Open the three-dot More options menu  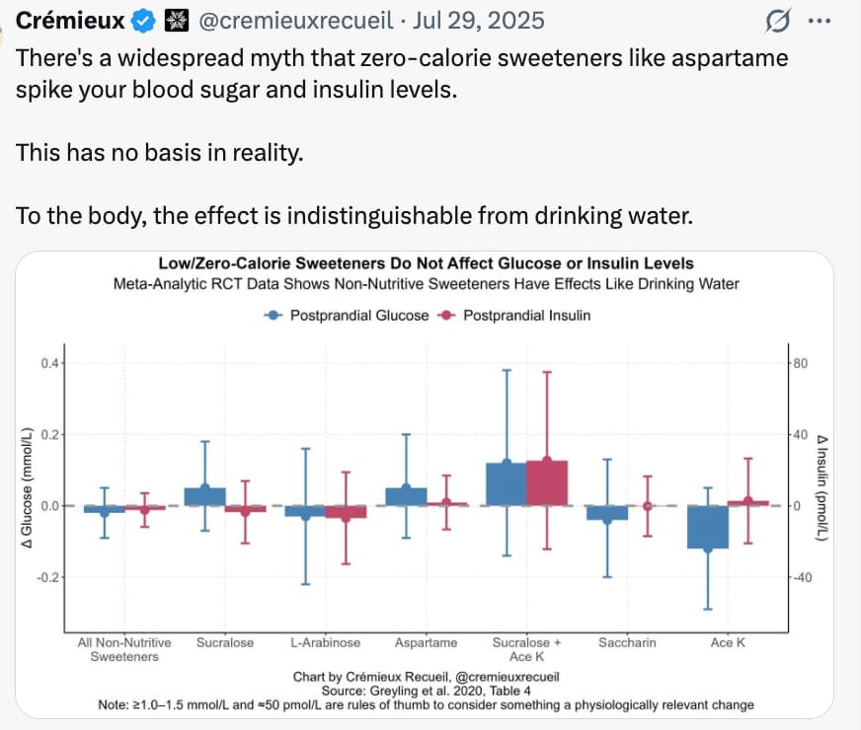point(820,21)
